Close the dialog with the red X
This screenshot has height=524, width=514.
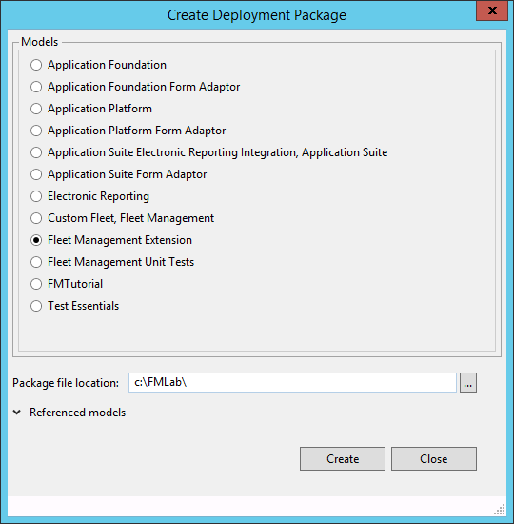[x=492, y=10]
